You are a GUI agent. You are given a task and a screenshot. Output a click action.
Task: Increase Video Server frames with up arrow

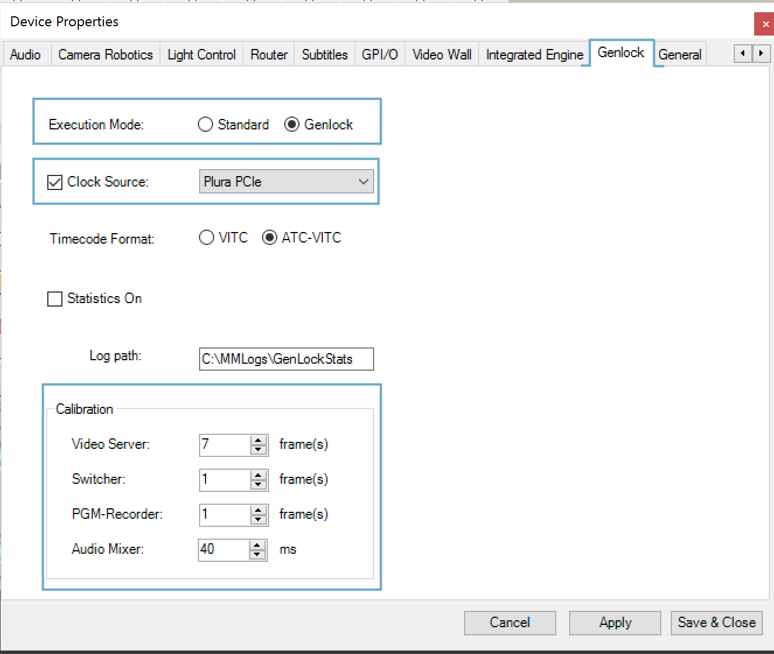(x=259, y=440)
